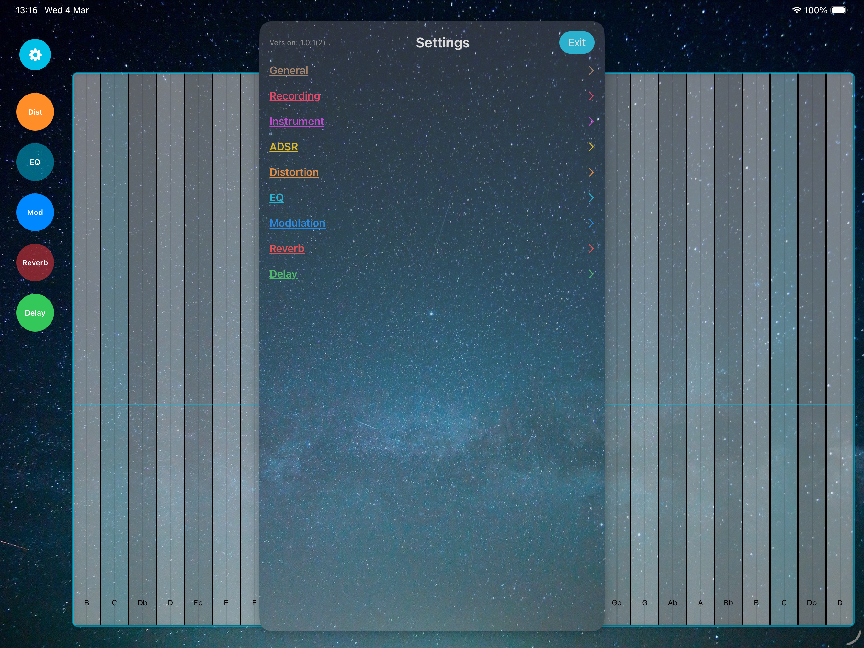Image resolution: width=864 pixels, height=648 pixels.
Task: Play the Eb key
Action: (x=198, y=349)
